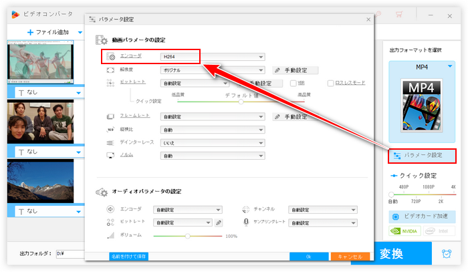Click the video parameters section film-gear icon

point(102,40)
